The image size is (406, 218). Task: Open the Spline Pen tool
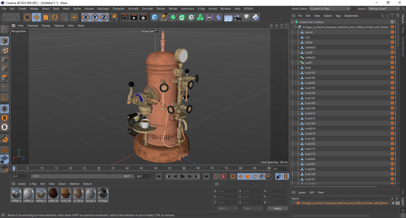(164, 17)
